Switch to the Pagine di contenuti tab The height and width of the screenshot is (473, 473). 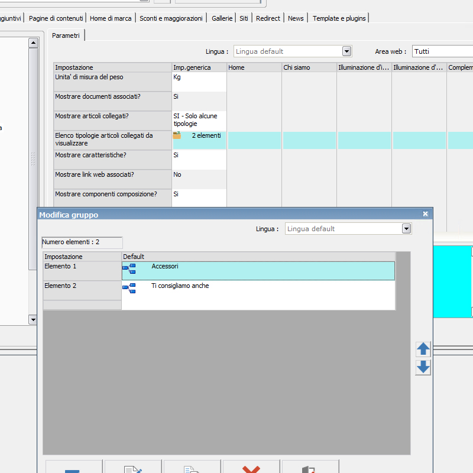[x=56, y=18]
